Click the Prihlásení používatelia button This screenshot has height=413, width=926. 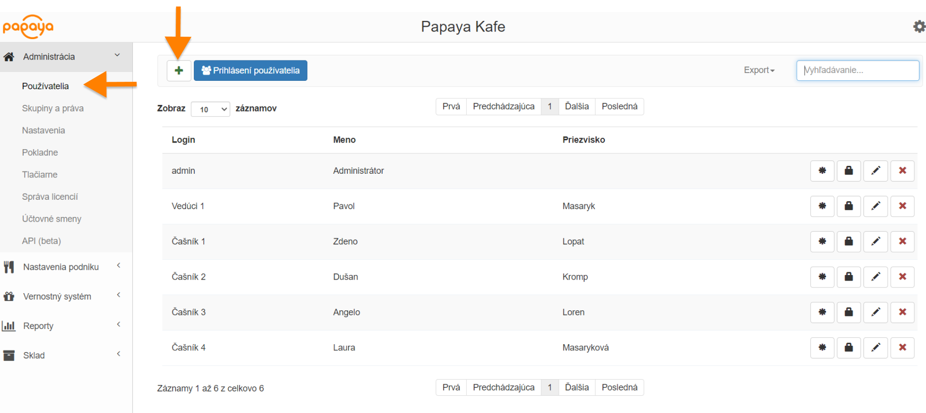click(x=250, y=71)
